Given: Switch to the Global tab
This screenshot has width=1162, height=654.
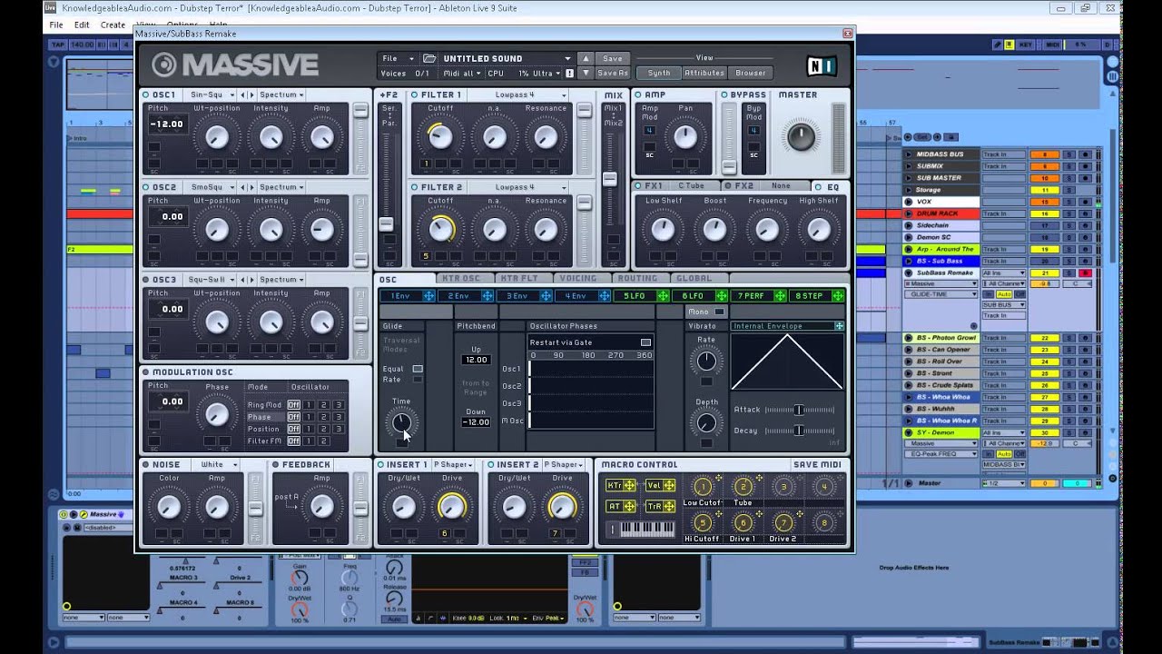Looking at the screenshot, I should (695, 278).
